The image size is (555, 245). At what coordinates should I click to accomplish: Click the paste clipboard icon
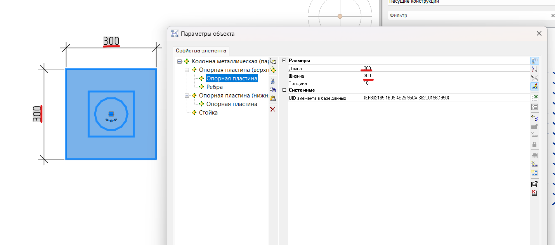point(272,99)
